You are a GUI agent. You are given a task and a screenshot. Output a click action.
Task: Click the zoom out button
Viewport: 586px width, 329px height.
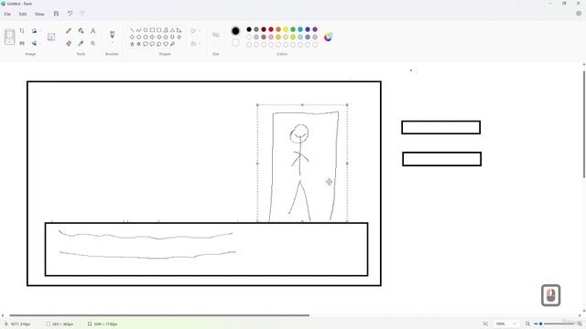click(x=527, y=324)
